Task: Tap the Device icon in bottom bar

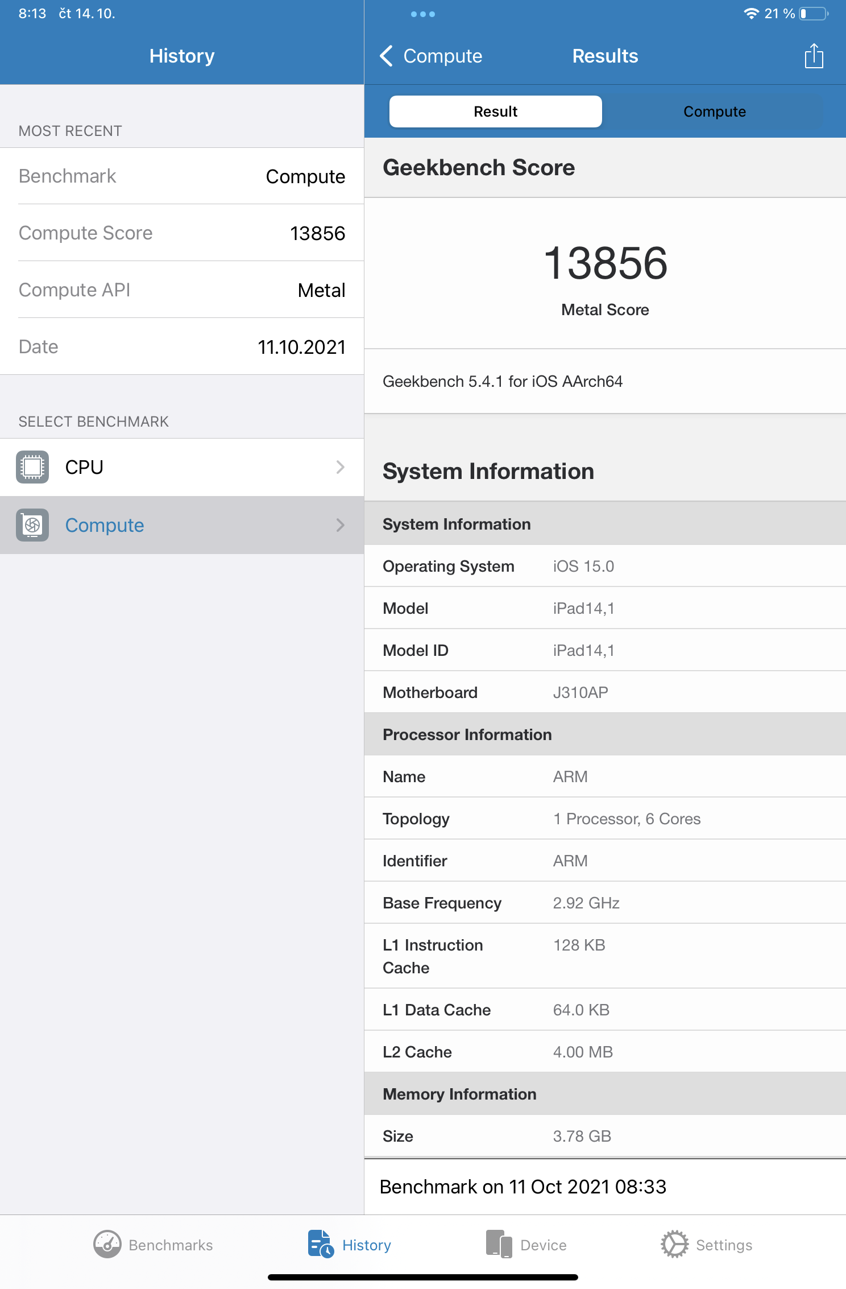Action: [x=499, y=1244]
